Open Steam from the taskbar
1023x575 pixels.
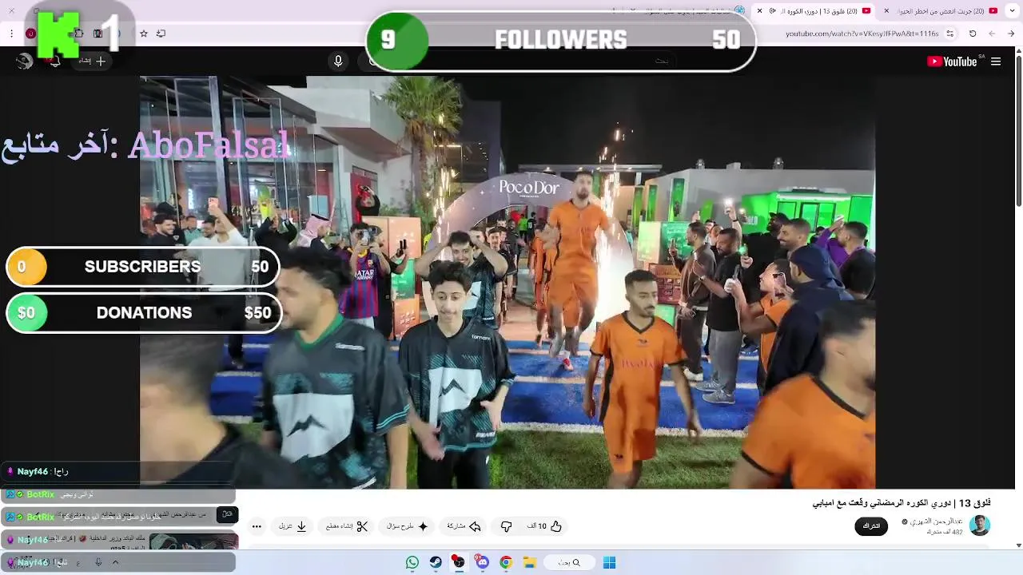coord(436,562)
